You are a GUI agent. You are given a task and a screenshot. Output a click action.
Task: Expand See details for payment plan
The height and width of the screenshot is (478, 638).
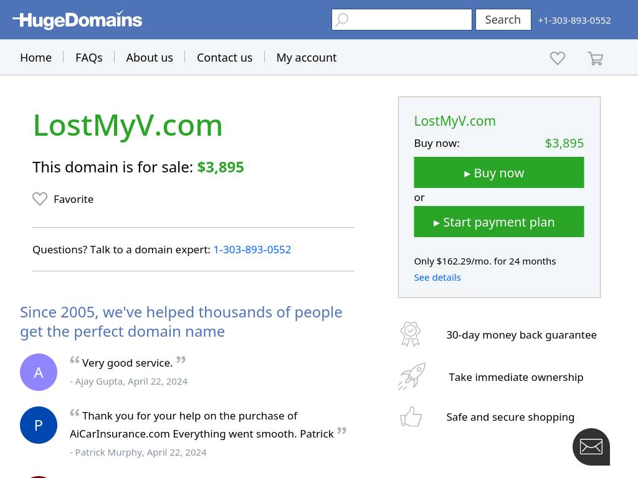click(437, 278)
